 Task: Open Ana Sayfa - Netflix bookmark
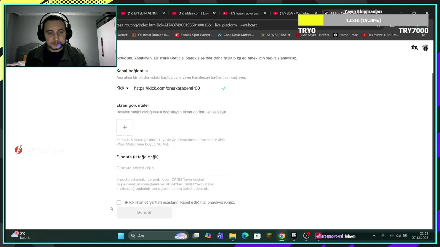312,35
